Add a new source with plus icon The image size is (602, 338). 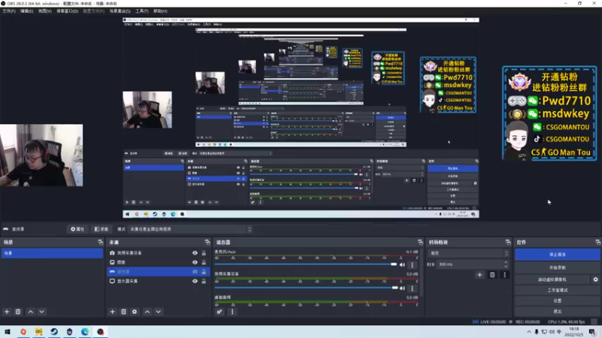112,312
